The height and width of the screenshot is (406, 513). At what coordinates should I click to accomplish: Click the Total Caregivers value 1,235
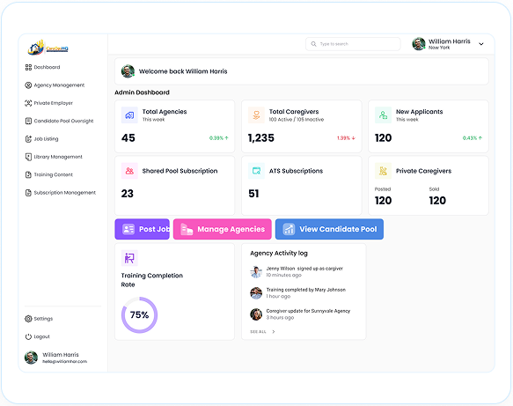[261, 138]
